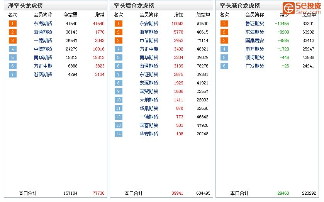Open the 鲁证期货 member link
The width and height of the screenshot is (324, 202).
pos(254,24)
